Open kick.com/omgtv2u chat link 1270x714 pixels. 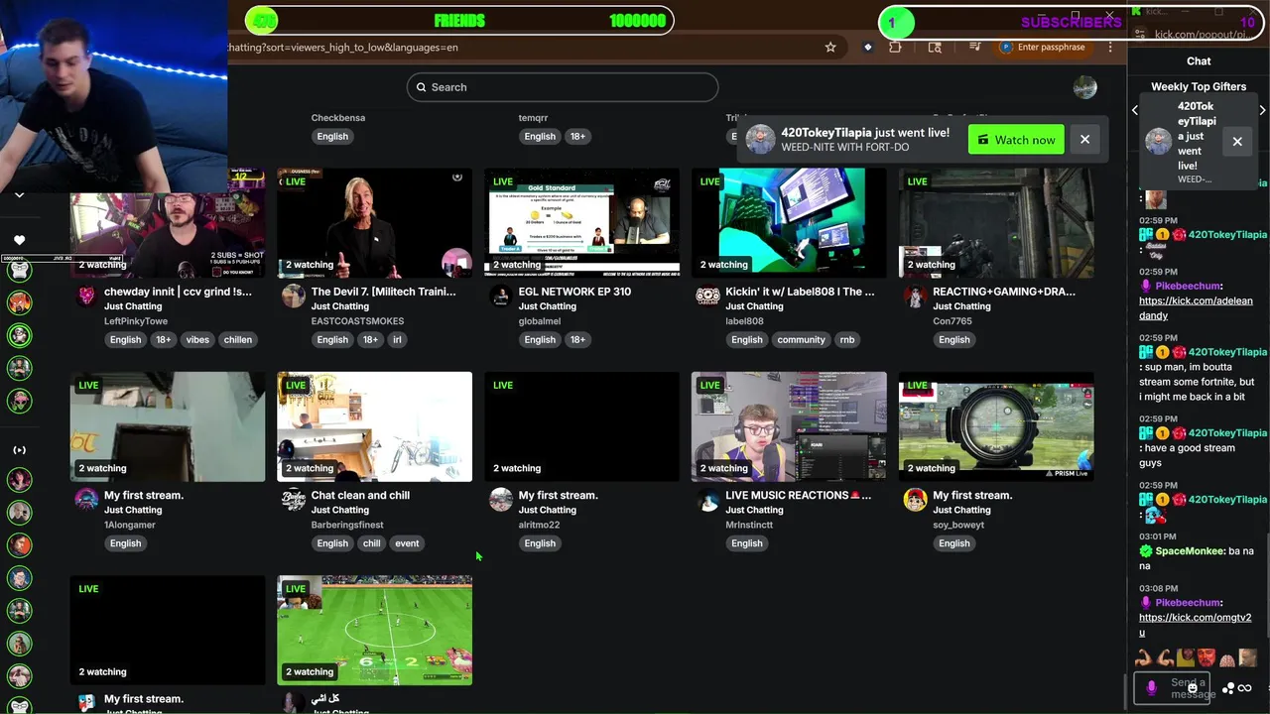pos(1195,625)
